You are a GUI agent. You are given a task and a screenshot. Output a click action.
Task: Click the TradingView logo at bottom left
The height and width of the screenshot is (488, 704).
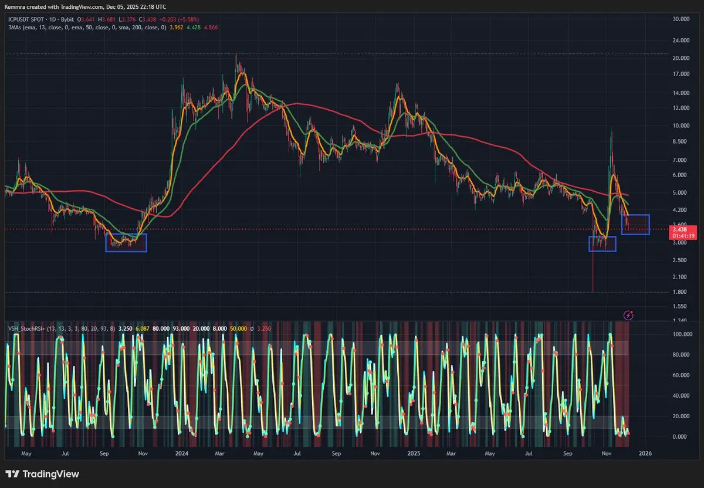[x=42, y=474]
